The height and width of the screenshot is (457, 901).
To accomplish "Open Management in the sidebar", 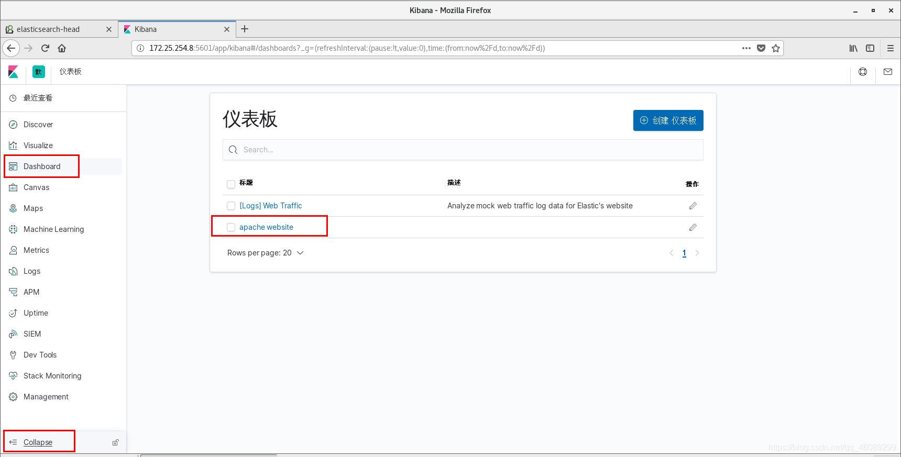I will click(x=46, y=397).
